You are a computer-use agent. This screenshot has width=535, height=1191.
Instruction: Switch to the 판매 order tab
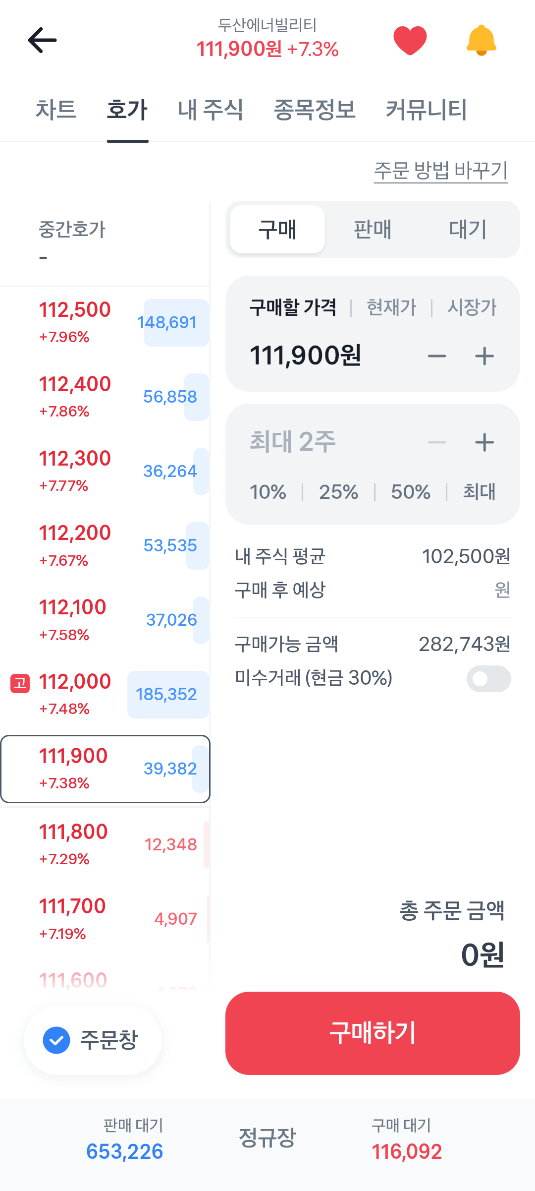click(373, 230)
